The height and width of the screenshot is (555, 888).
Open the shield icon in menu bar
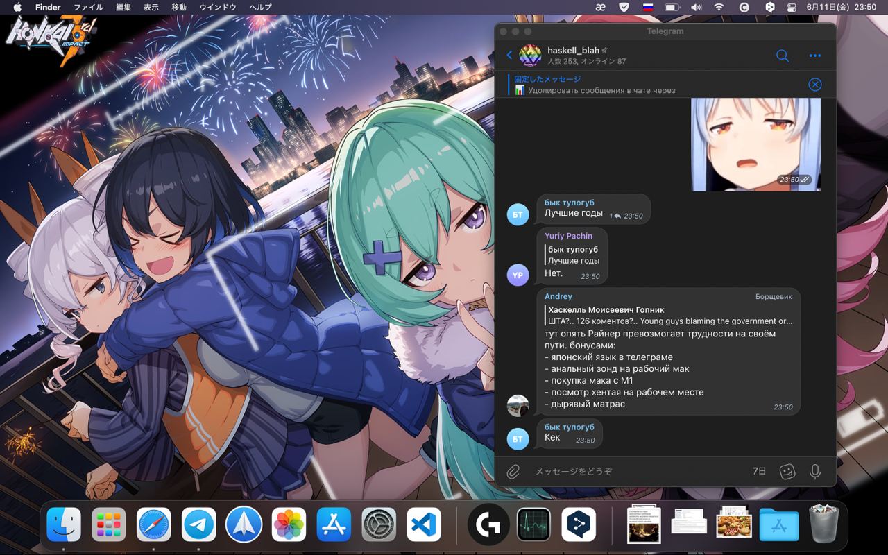pos(624,7)
